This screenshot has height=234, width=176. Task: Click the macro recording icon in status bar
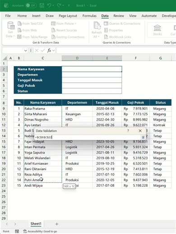pos(17,231)
